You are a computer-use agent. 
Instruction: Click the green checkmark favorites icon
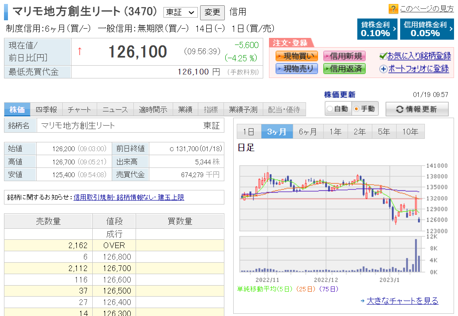(x=383, y=56)
